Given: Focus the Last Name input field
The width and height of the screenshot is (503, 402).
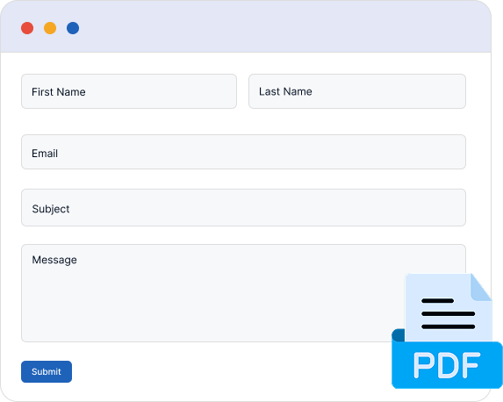Looking at the screenshot, I should [x=357, y=91].
